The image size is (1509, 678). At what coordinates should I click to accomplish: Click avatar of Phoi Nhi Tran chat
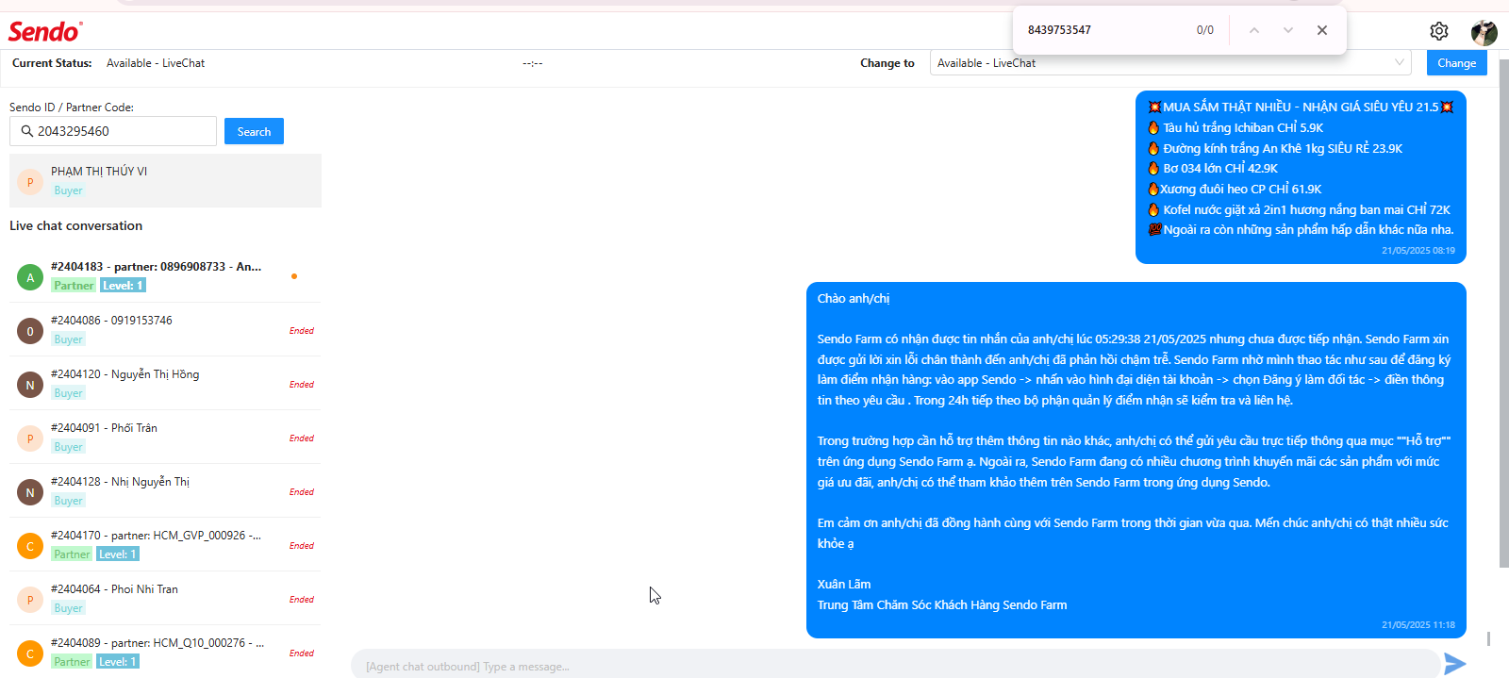pos(30,600)
